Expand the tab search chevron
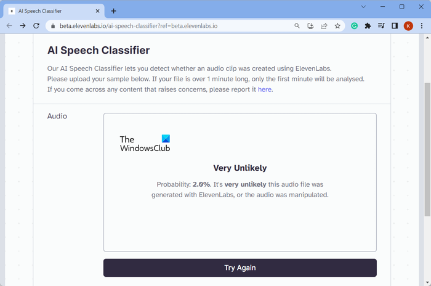The width and height of the screenshot is (431, 286). [x=363, y=7]
